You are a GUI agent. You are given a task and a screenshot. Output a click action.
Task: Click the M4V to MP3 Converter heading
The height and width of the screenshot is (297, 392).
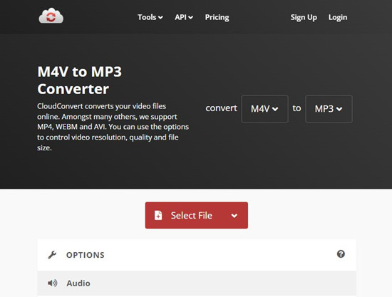(x=80, y=80)
